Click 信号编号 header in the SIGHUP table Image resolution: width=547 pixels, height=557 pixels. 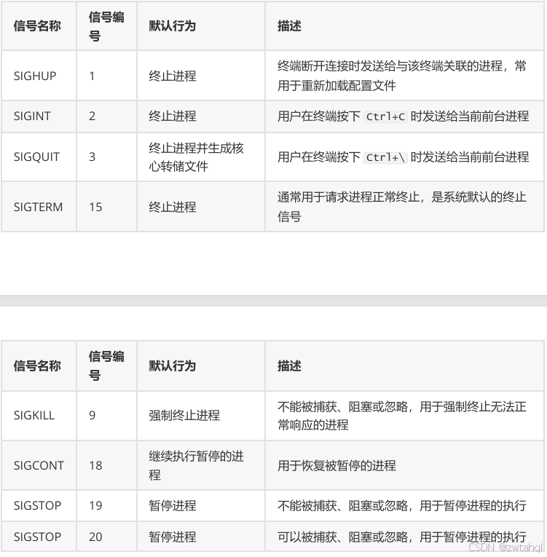coord(106,26)
